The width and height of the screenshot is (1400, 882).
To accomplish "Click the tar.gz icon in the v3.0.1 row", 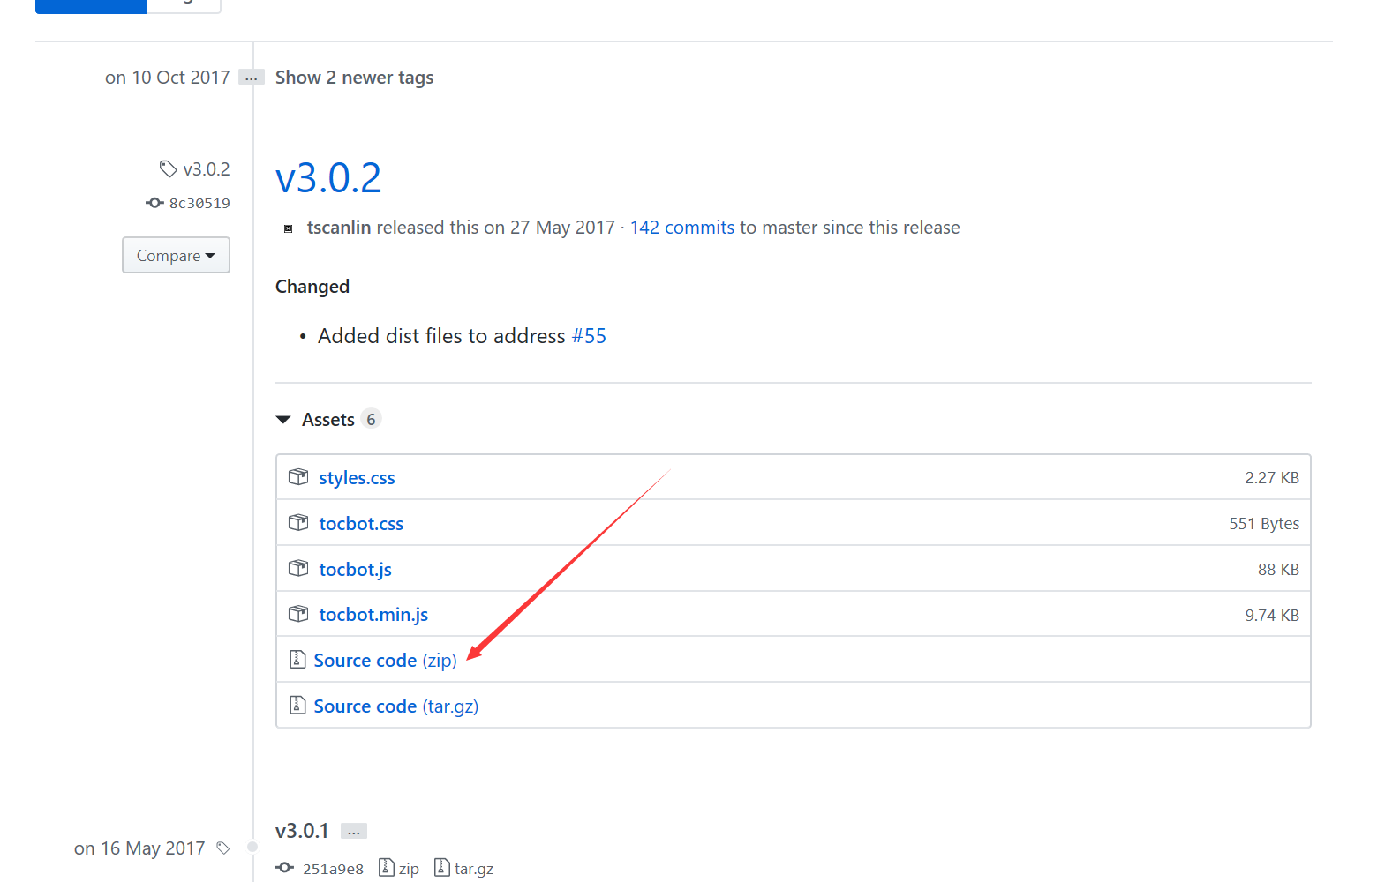I will 442,868.
